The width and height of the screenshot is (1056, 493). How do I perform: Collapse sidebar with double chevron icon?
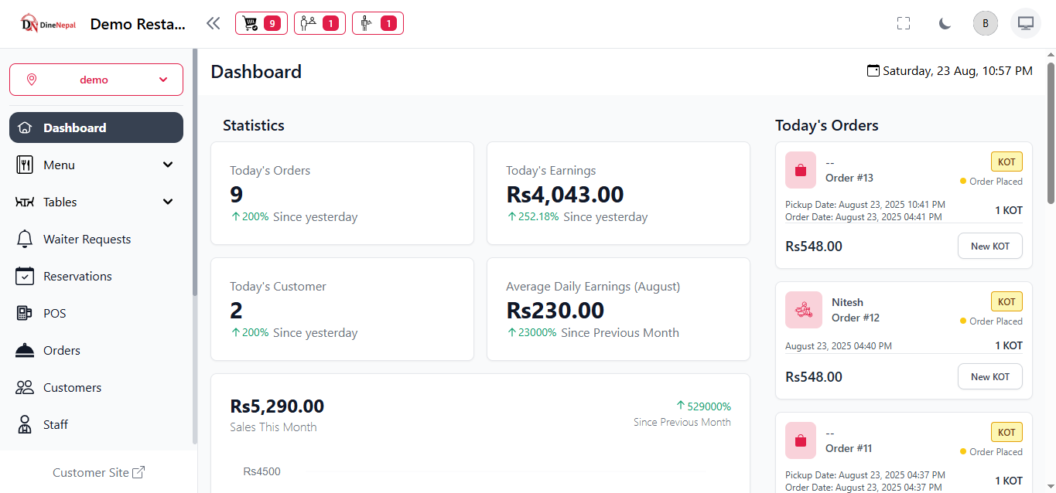point(214,23)
